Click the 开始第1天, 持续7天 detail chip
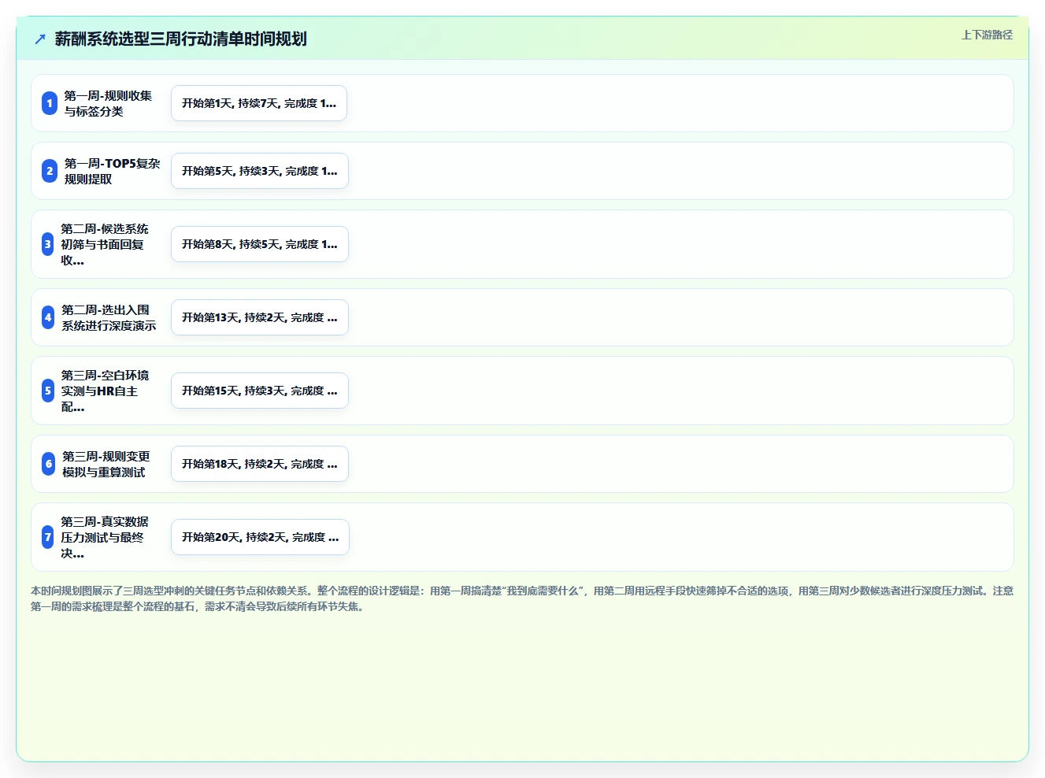This screenshot has width=1045, height=778. 259,103
